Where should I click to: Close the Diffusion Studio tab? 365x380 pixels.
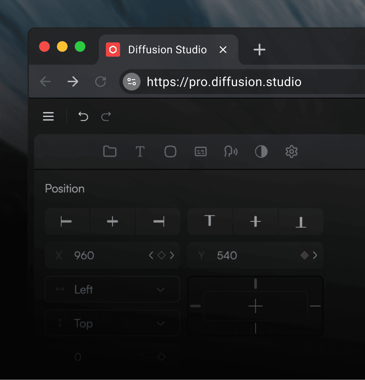223,50
